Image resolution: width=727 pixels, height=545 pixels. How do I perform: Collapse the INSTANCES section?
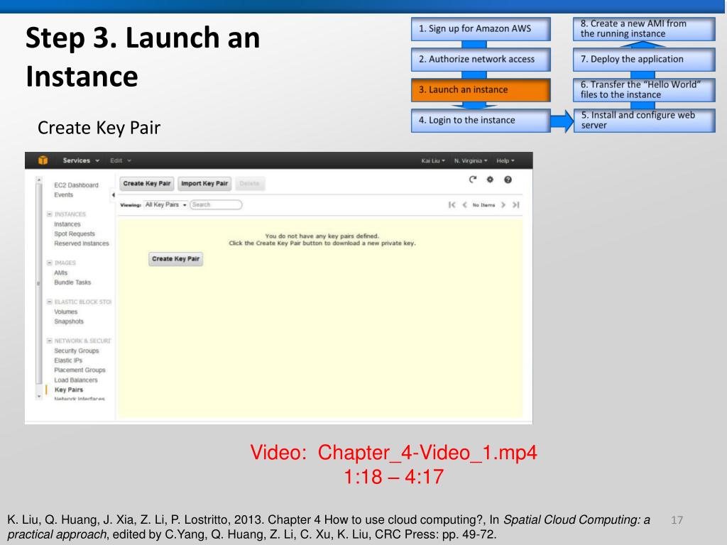tap(50, 214)
